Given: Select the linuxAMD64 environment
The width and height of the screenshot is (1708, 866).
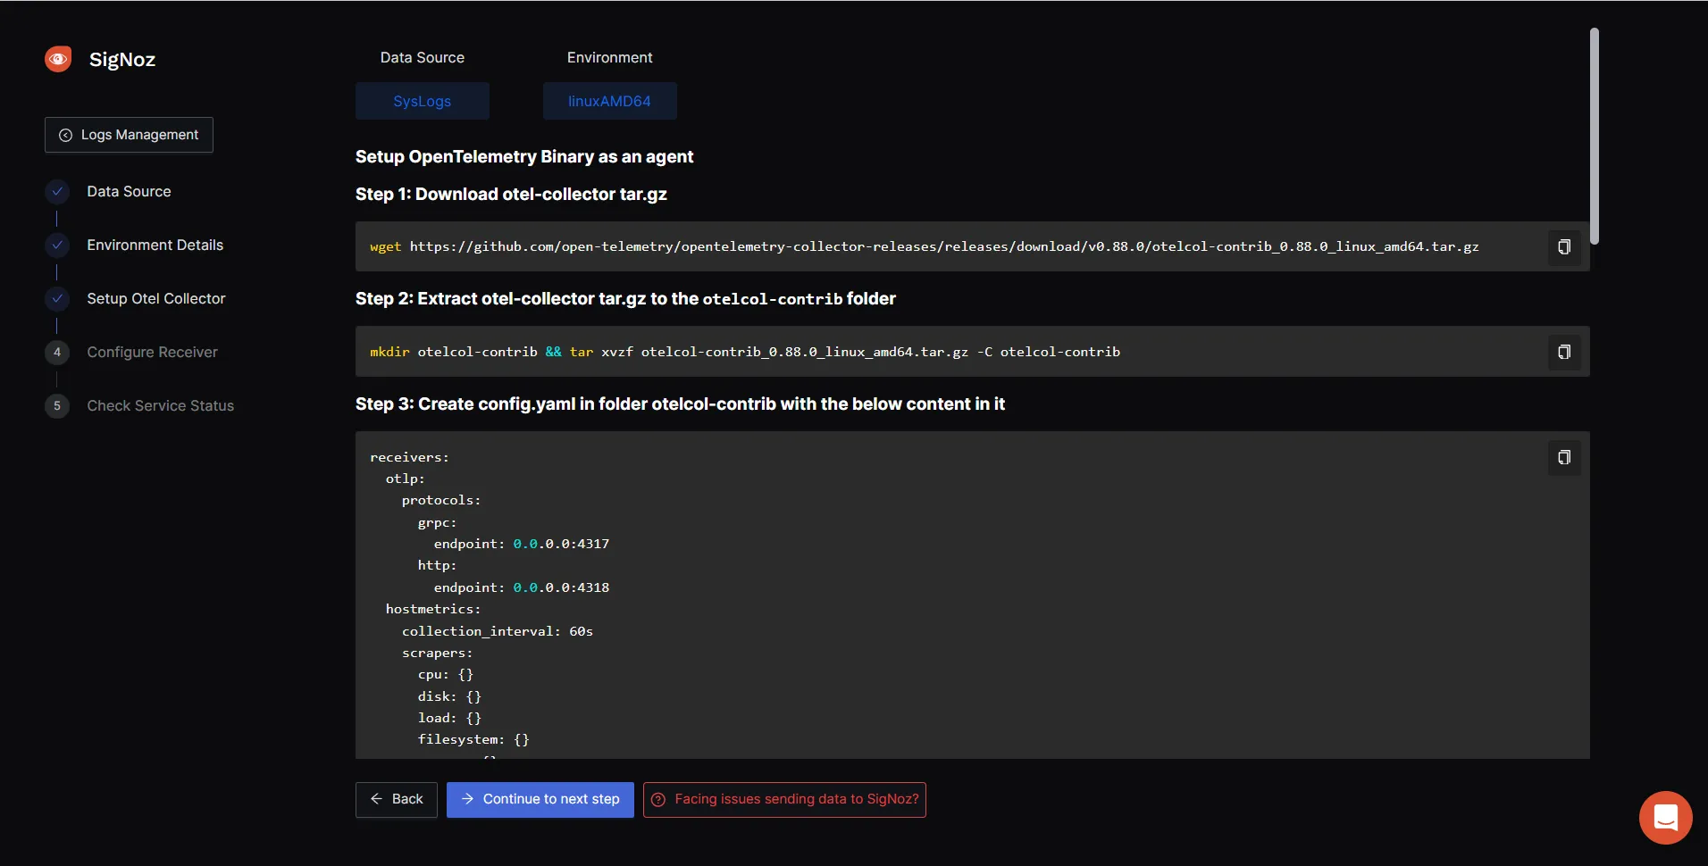Looking at the screenshot, I should coord(609,100).
